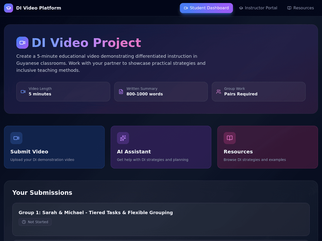Click the Not Started clock icon
This screenshot has width=322, height=241.
click(24, 222)
